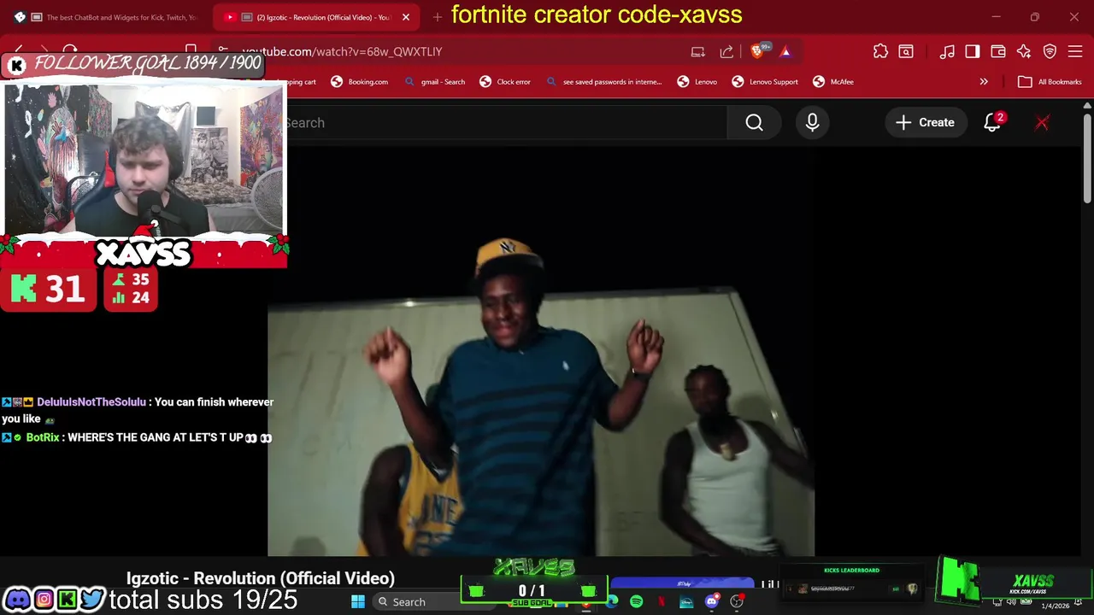The height and width of the screenshot is (615, 1094).
Task: Click the streamer webcam feed thumbnail
Action: pyautogui.click(x=144, y=160)
